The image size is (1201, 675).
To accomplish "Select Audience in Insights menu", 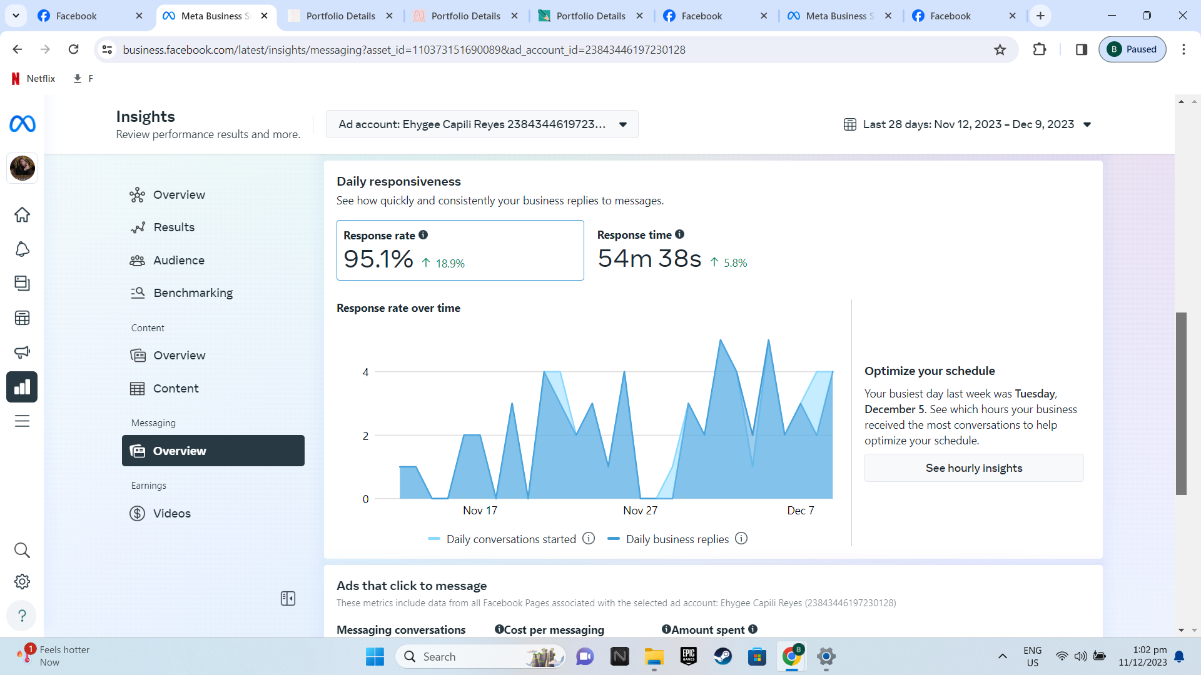I will (179, 261).
